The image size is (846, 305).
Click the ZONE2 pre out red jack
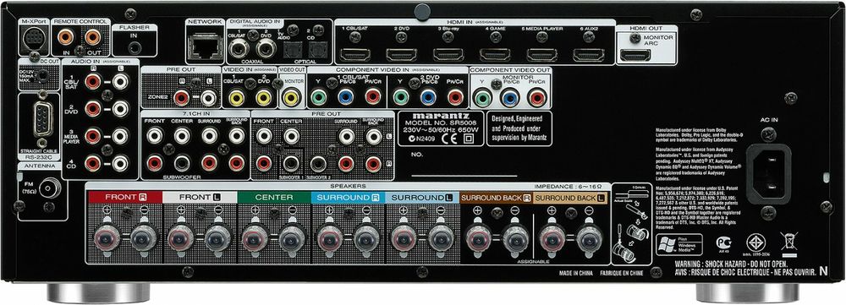[182, 97]
